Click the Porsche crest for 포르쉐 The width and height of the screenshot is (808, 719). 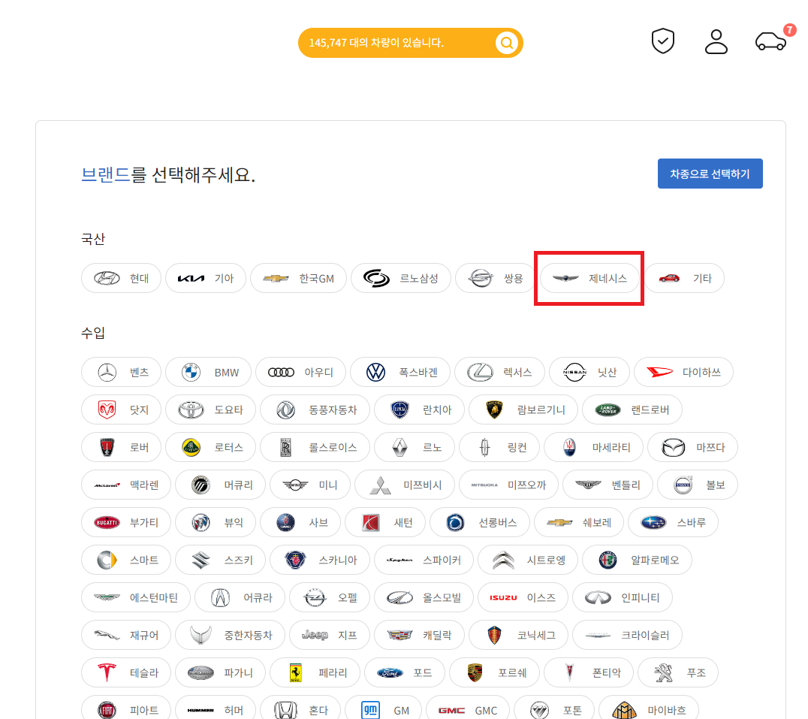(x=475, y=673)
